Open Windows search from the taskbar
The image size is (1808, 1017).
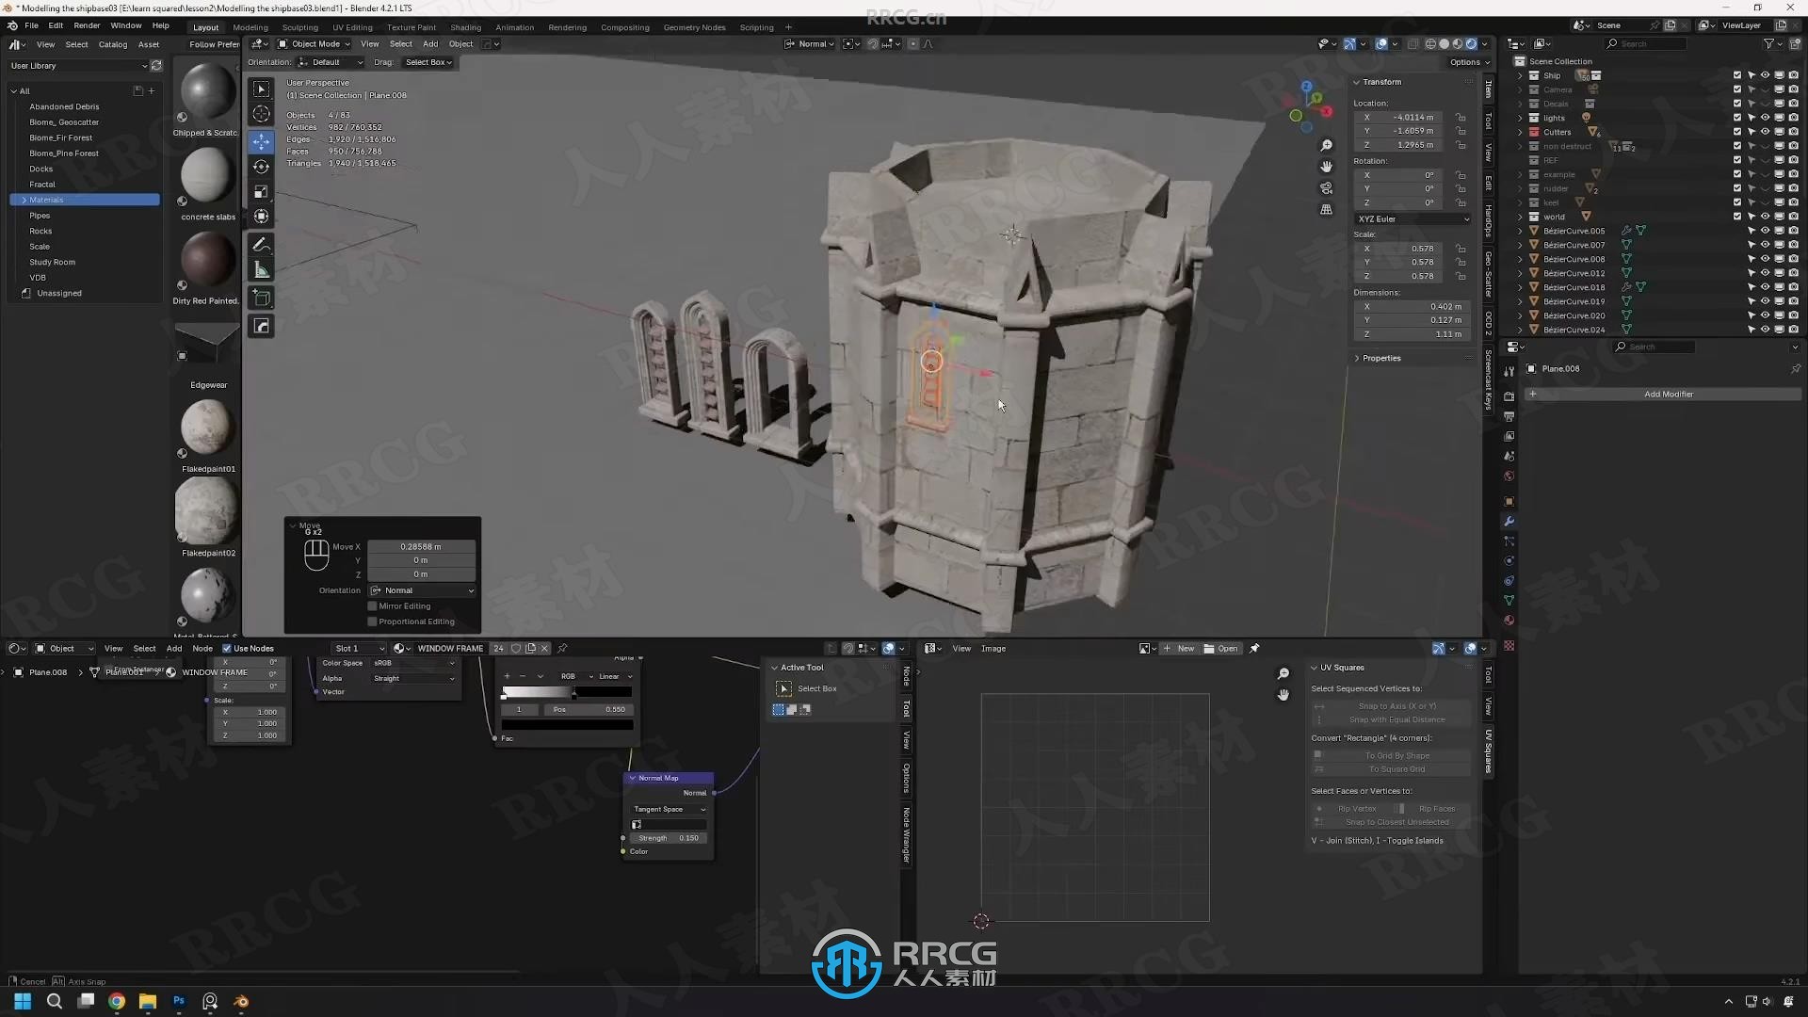55,1001
